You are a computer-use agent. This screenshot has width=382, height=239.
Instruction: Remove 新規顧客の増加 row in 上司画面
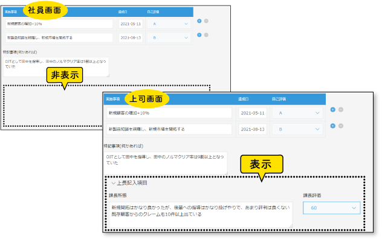click(341, 109)
